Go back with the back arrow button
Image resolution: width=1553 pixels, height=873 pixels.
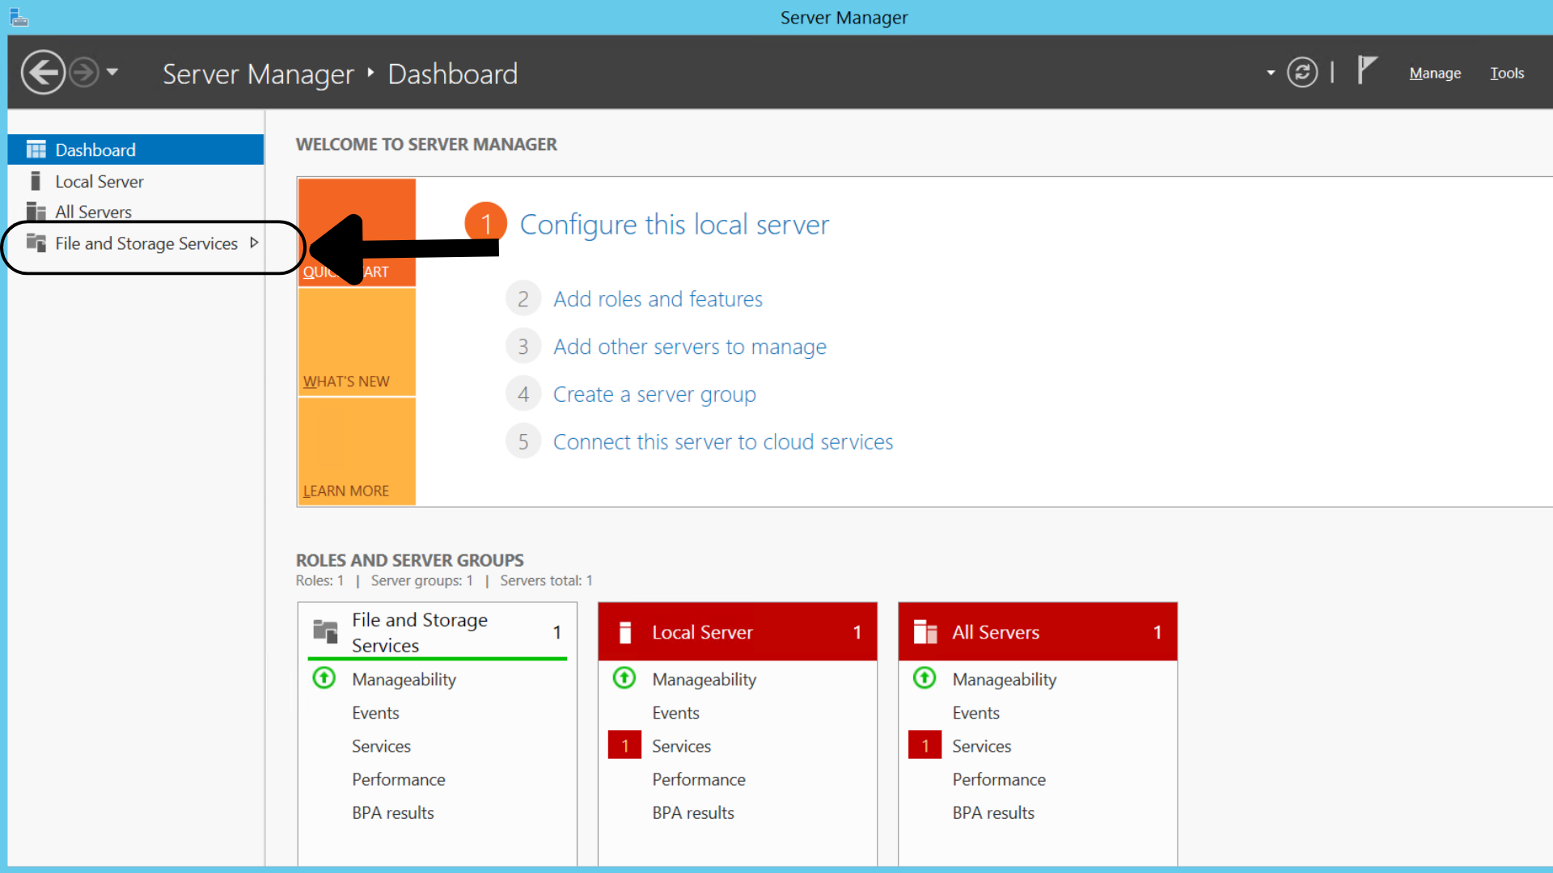click(x=43, y=73)
